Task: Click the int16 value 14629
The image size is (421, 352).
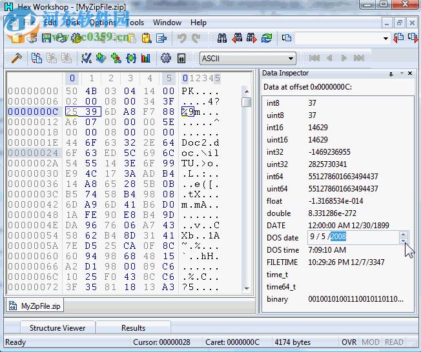Action: point(318,128)
